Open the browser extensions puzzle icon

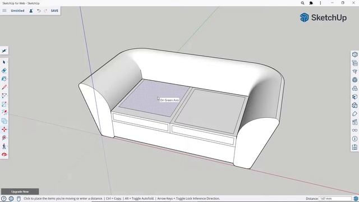[311, 3]
